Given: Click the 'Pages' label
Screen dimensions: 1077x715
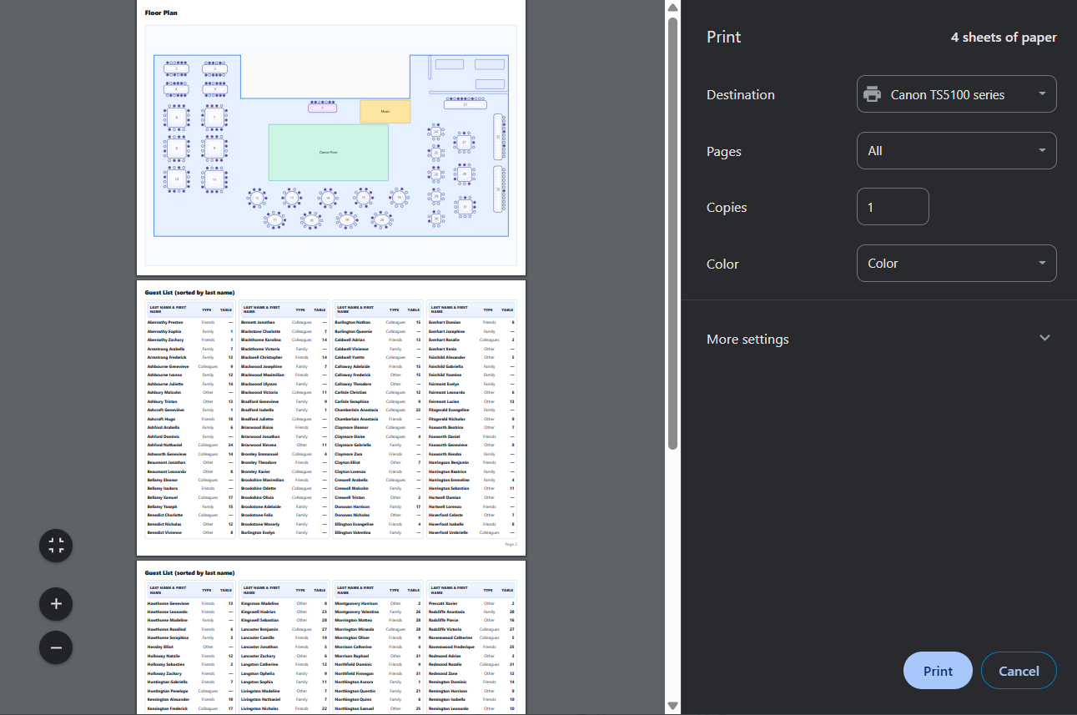Looking at the screenshot, I should [x=724, y=151].
